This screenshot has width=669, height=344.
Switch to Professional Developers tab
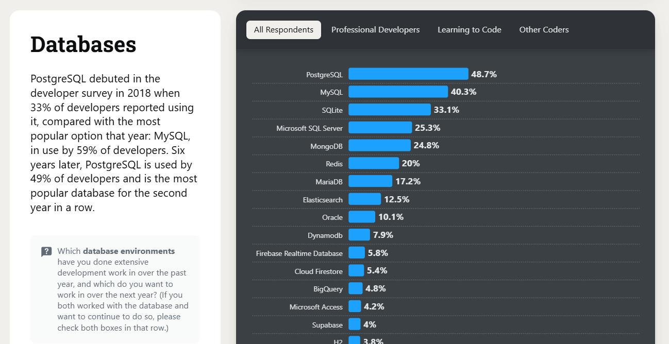click(375, 30)
